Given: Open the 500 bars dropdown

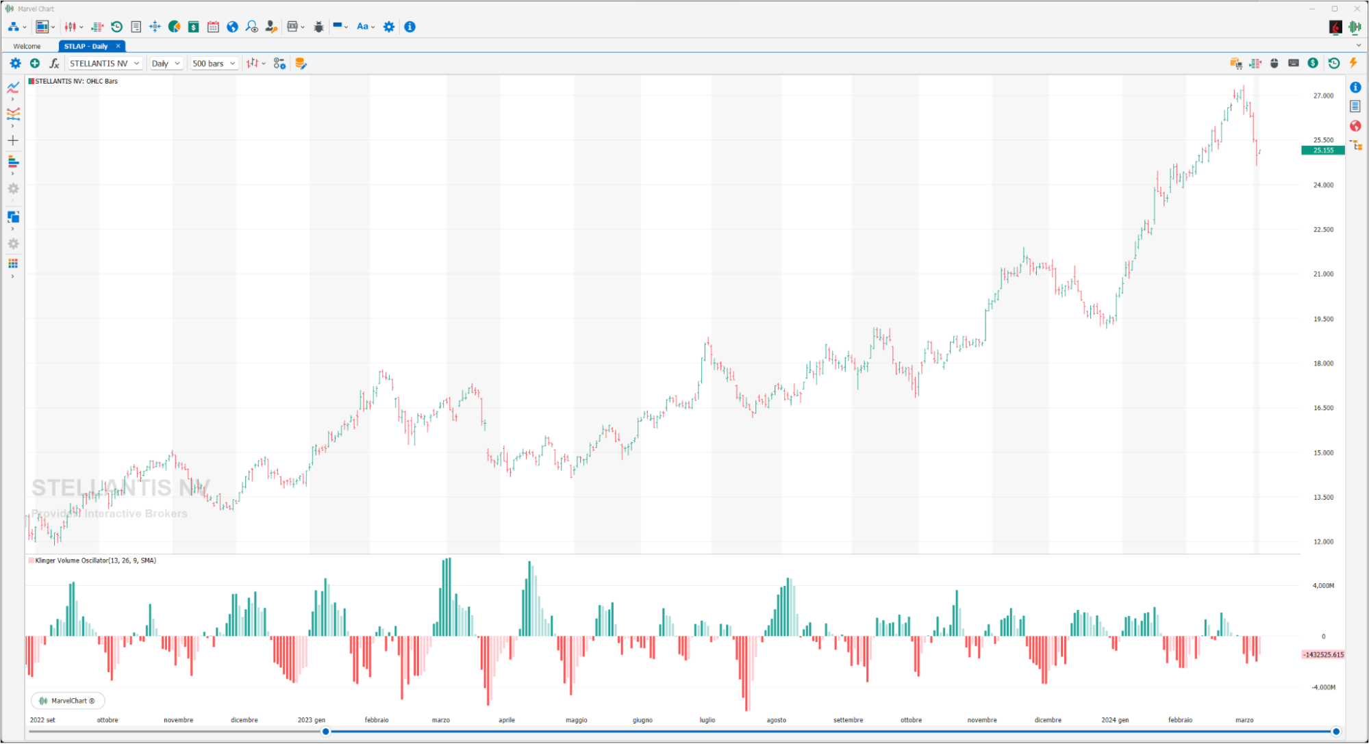Looking at the screenshot, I should (214, 63).
